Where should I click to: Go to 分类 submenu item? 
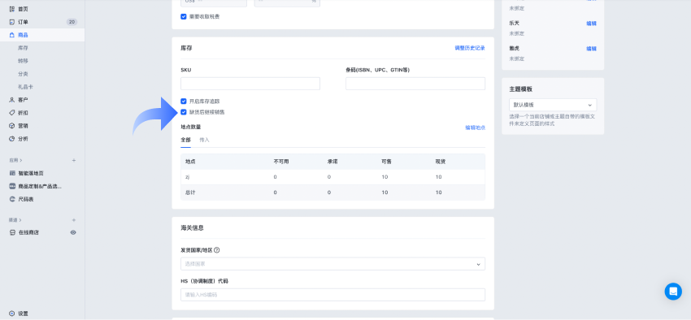pyautogui.click(x=23, y=74)
